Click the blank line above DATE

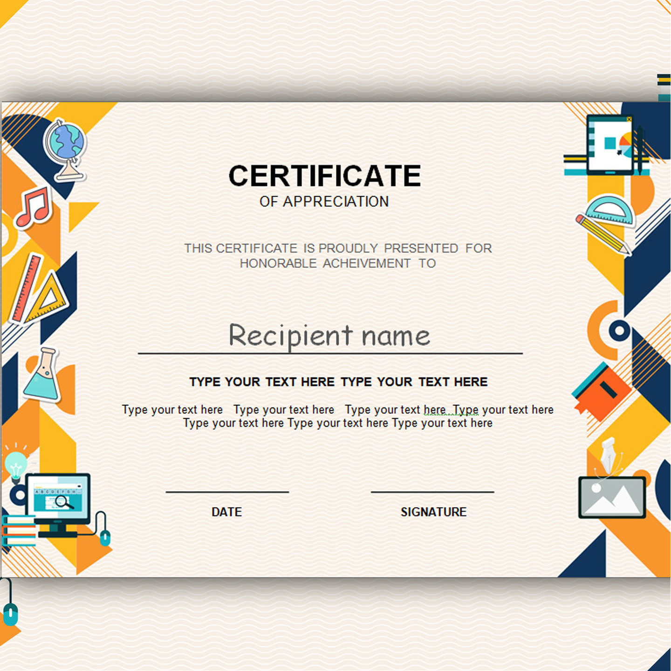[x=227, y=492]
